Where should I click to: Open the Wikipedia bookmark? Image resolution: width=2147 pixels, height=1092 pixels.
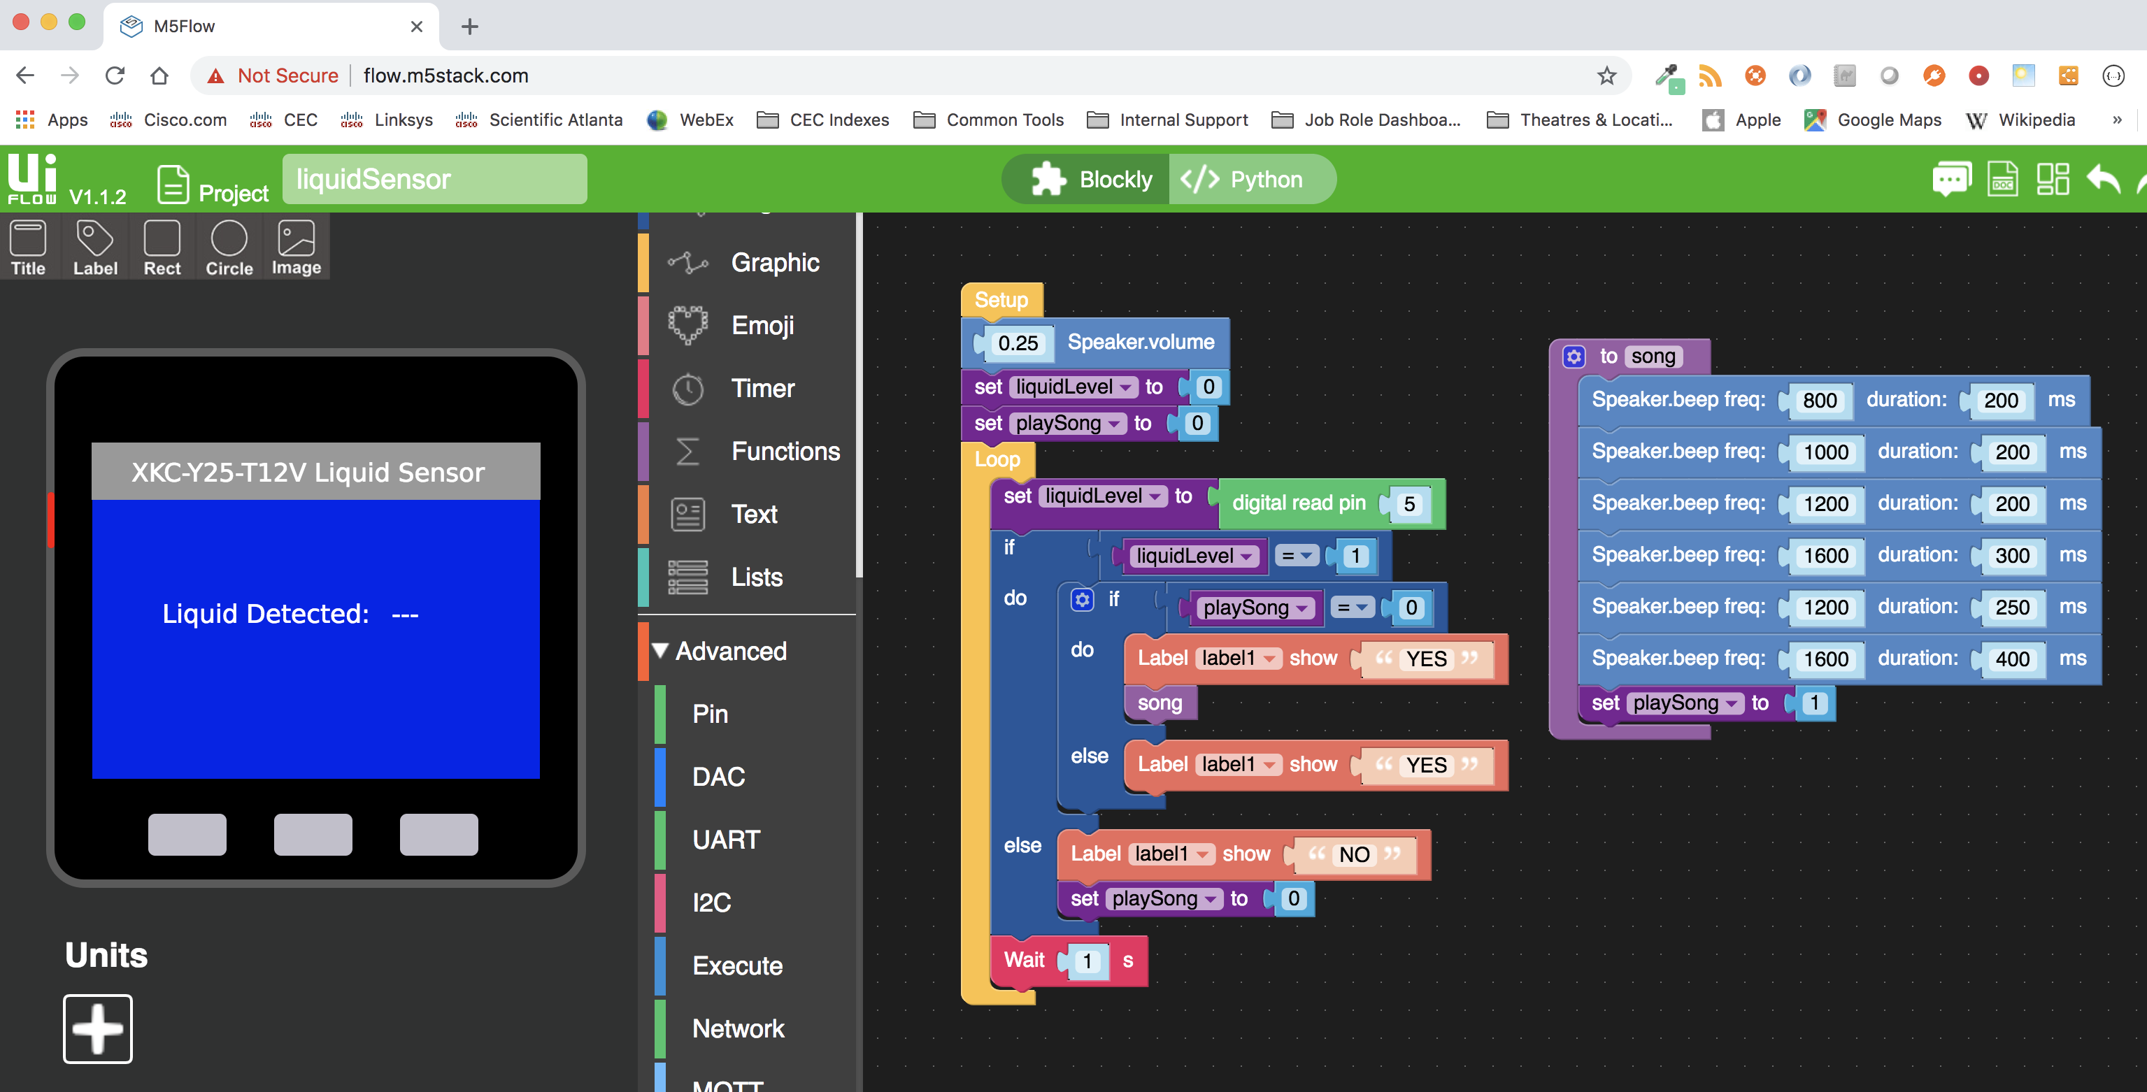[2021, 120]
